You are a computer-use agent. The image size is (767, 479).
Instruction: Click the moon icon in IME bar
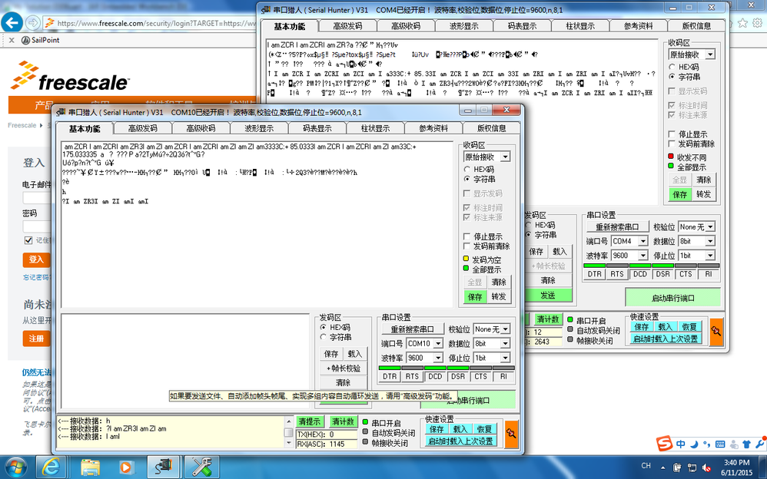pos(694,444)
